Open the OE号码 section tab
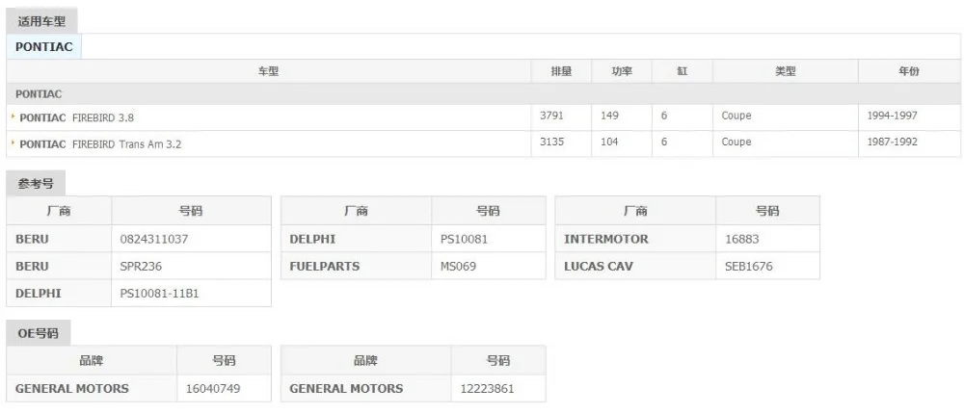This screenshot has height=414, width=964. pyautogui.click(x=39, y=333)
